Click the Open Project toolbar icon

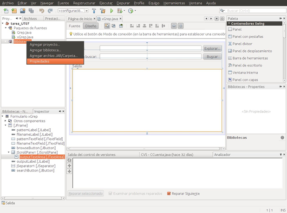click(23, 11)
